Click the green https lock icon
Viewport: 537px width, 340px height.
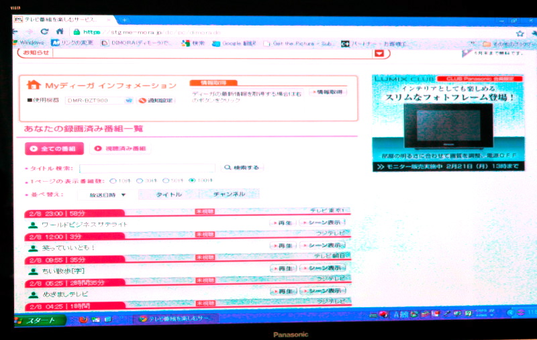pyautogui.click(x=77, y=32)
